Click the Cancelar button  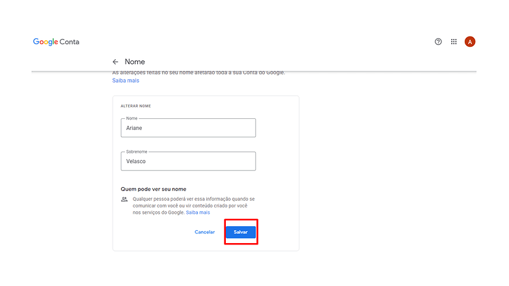click(x=204, y=232)
